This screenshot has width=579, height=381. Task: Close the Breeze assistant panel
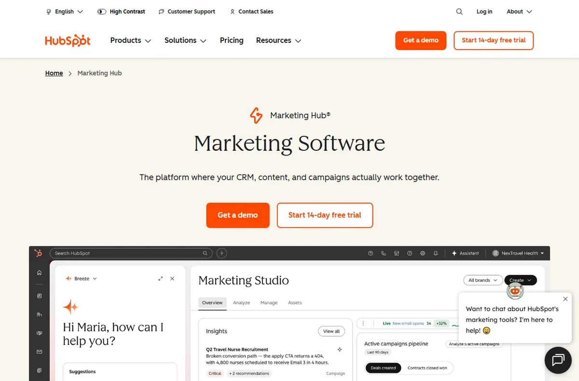(x=172, y=278)
